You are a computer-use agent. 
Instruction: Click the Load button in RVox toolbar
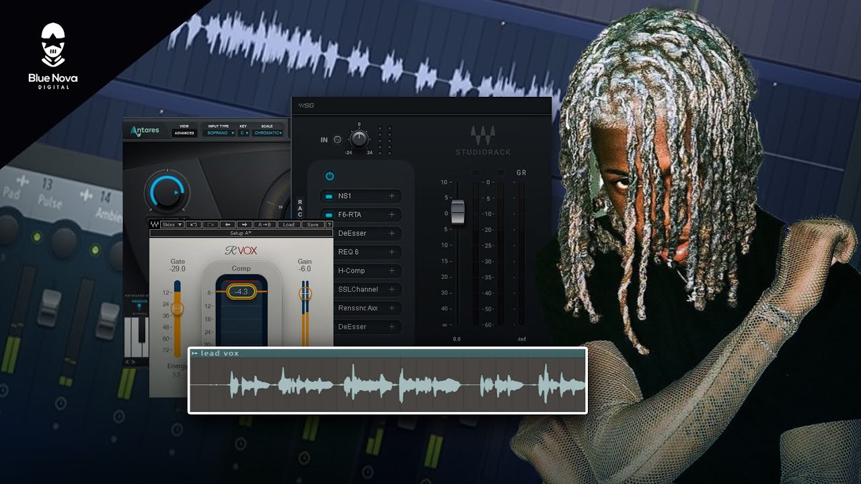(x=288, y=225)
